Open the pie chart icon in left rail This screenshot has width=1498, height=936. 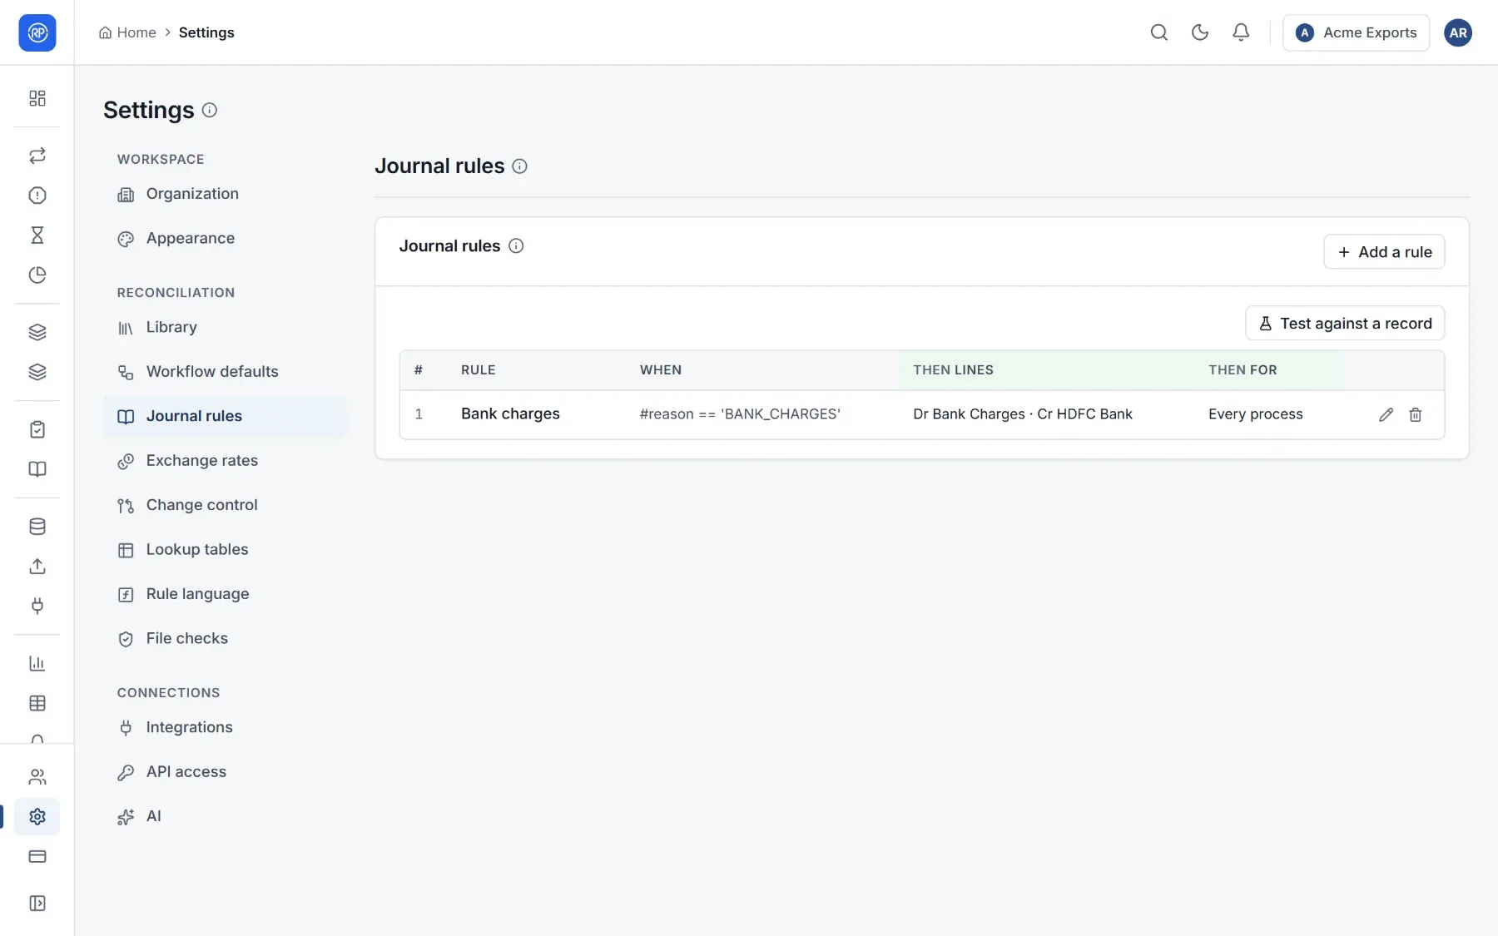tap(37, 275)
